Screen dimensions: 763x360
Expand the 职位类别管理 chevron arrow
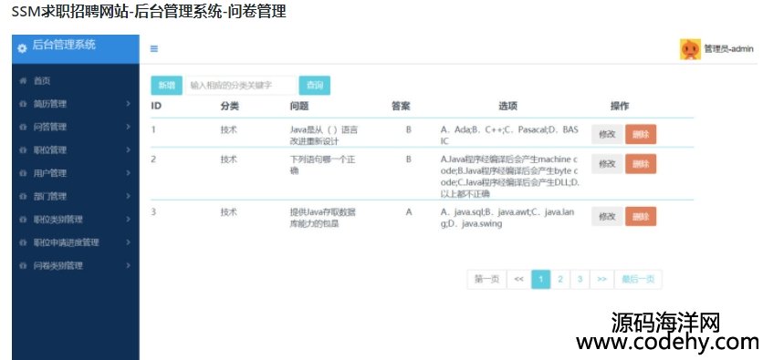click(x=128, y=220)
